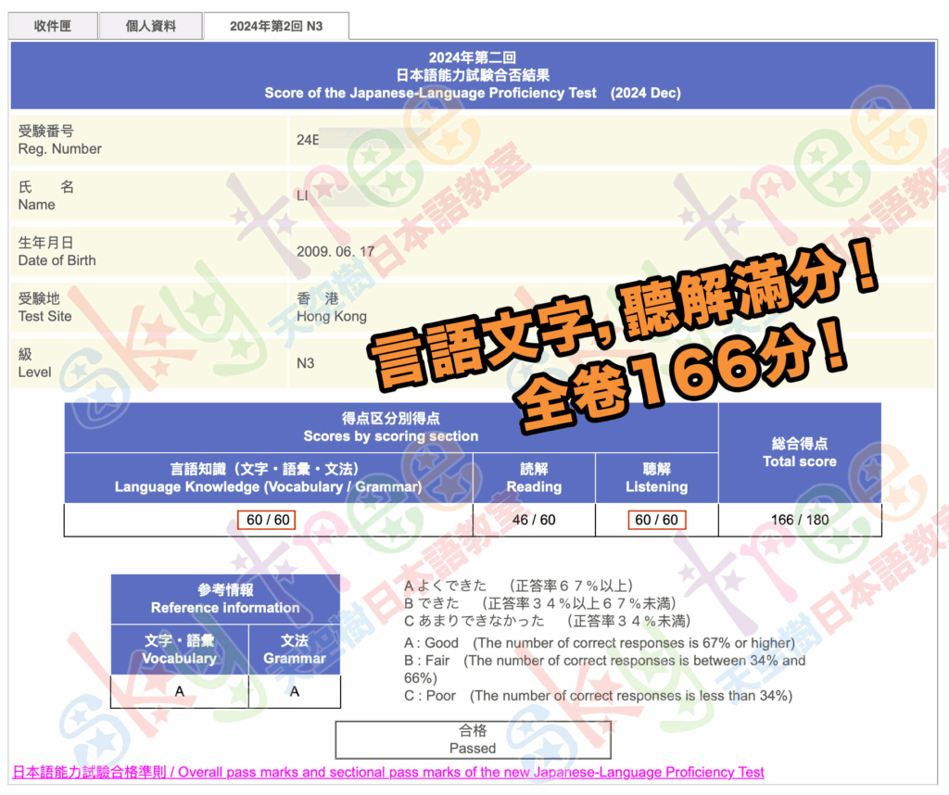Switch to the 收件匣 tab

pyautogui.click(x=52, y=25)
